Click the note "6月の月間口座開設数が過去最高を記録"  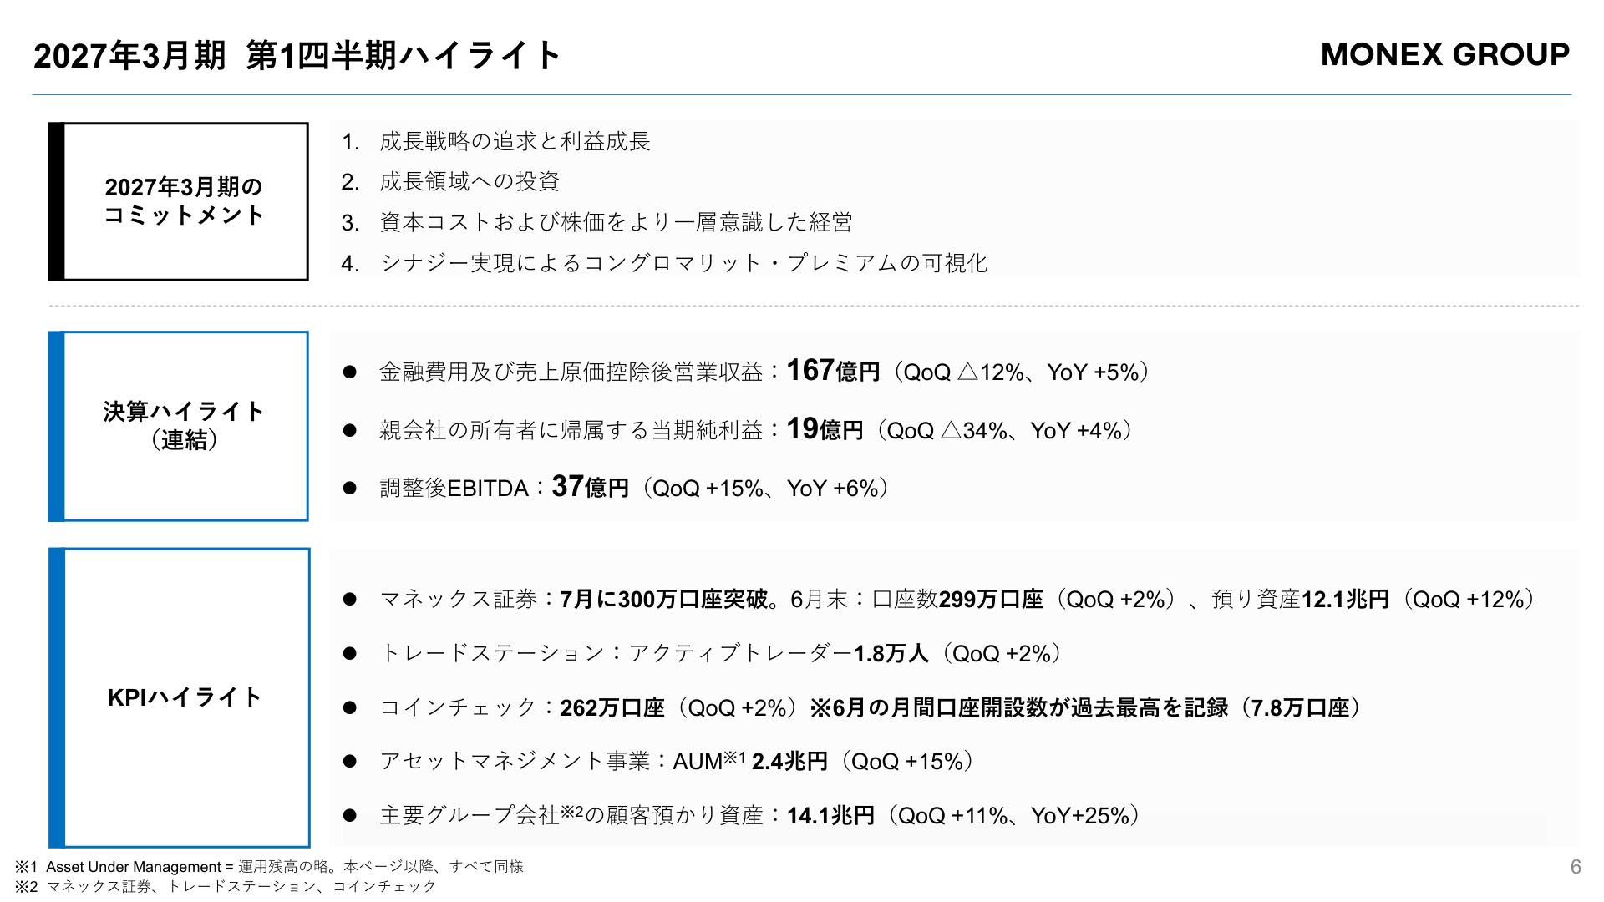coord(1030,707)
